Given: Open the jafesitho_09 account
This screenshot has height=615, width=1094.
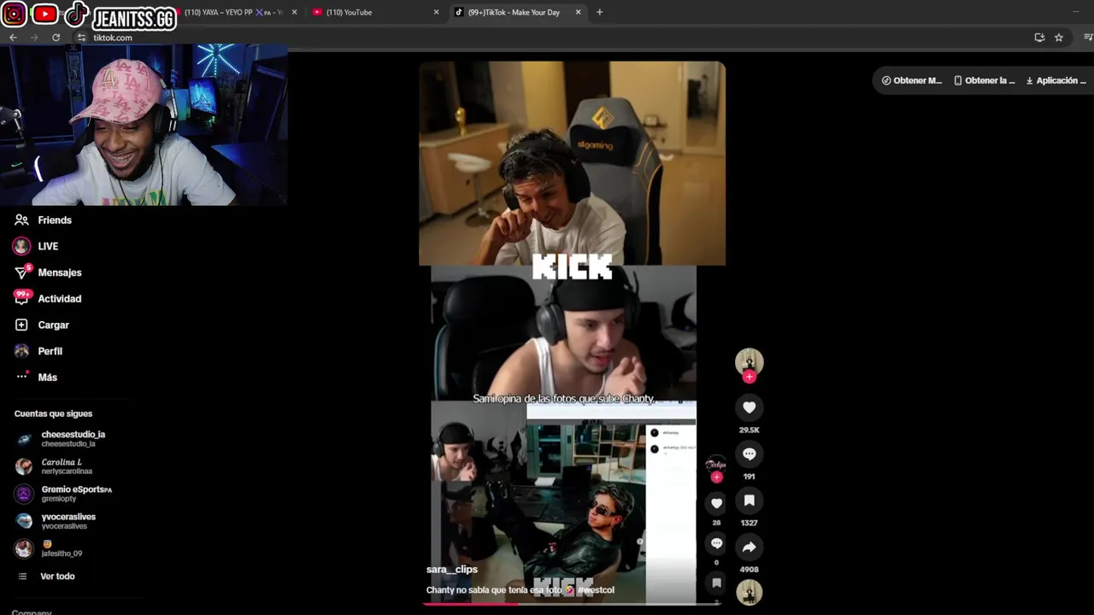Looking at the screenshot, I should click(50, 548).
